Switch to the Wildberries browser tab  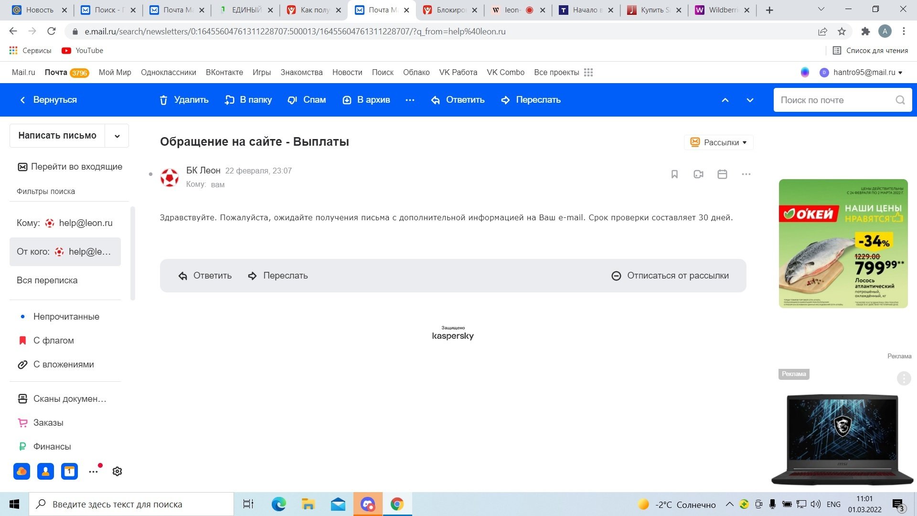click(721, 10)
